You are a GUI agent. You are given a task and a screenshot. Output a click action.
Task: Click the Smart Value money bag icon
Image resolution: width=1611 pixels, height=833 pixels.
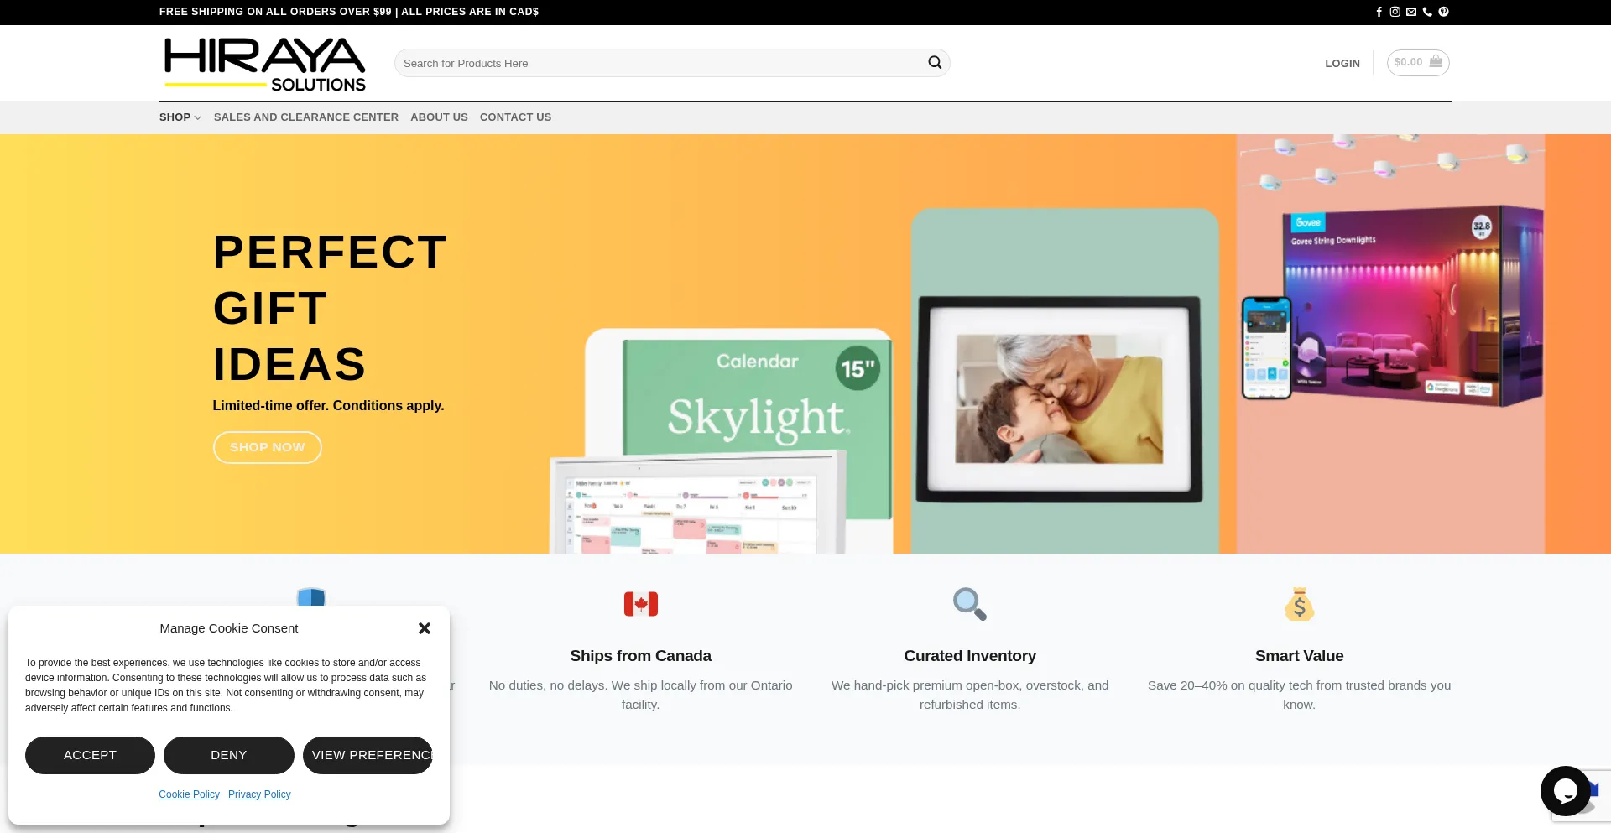pyautogui.click(x=1299, y=604)
